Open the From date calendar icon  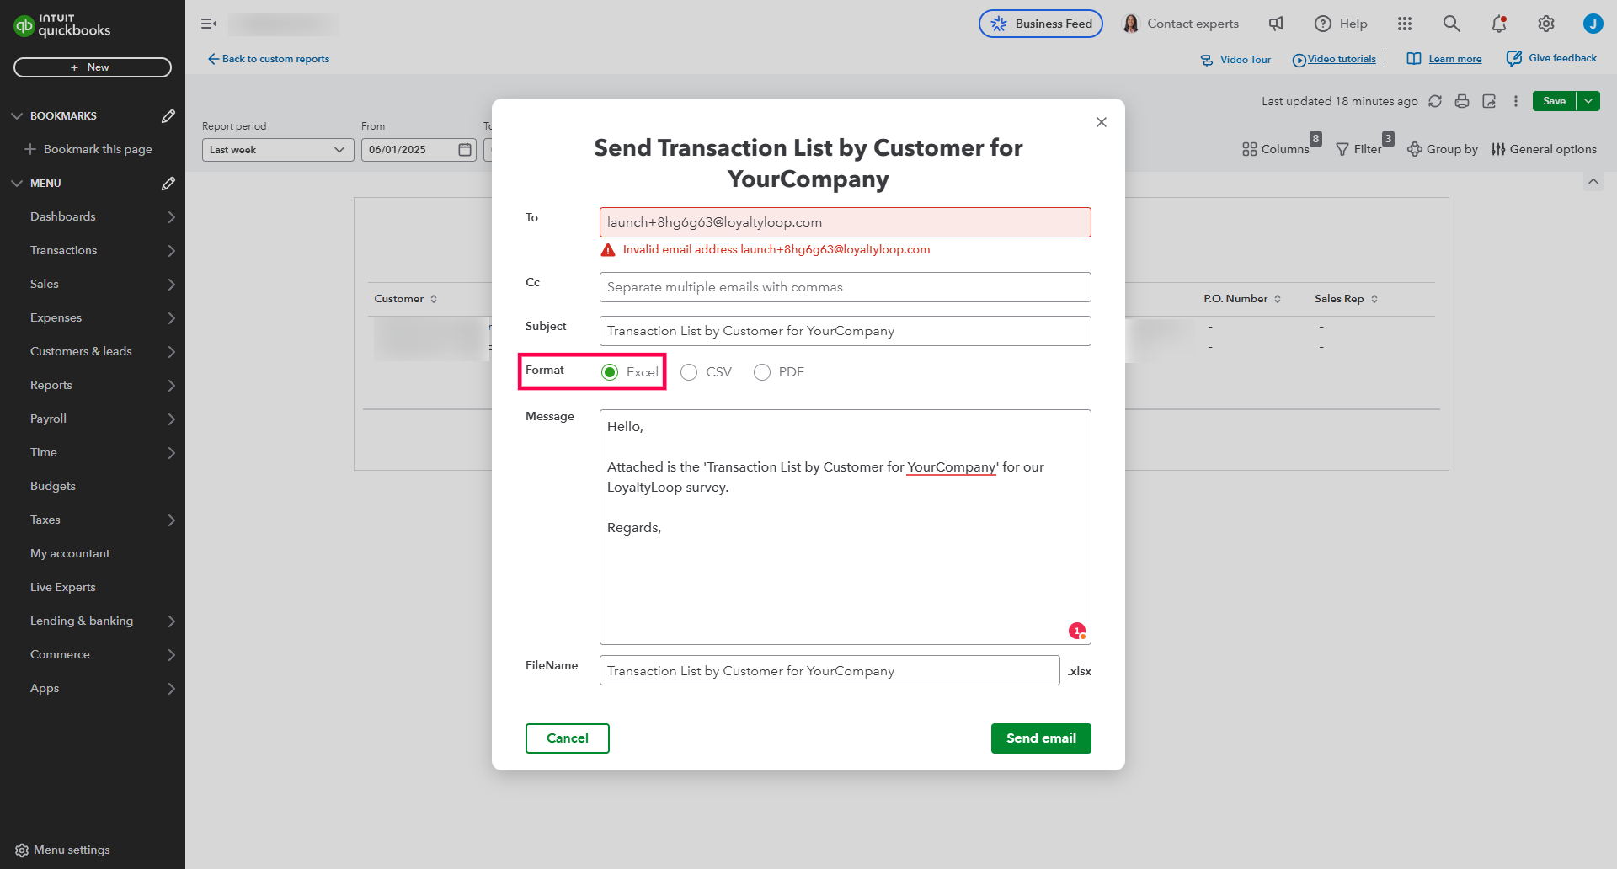[465, 150]
